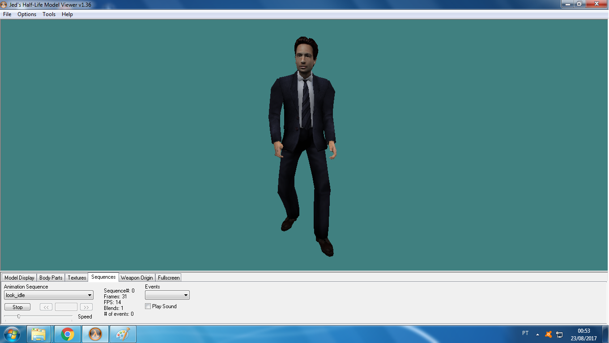Image resolution: width=609 pixels, height=343 pixels.
Task: Switch to the Model Display tab
Action: [x=19, y=278]
